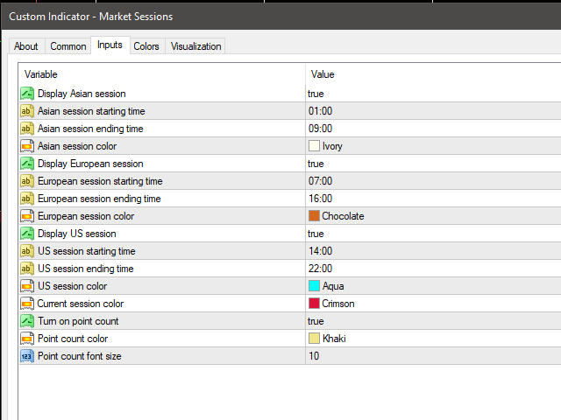Open the European session color Chocolate dropdown
561x420 pixels.
[x=343, y=216]
